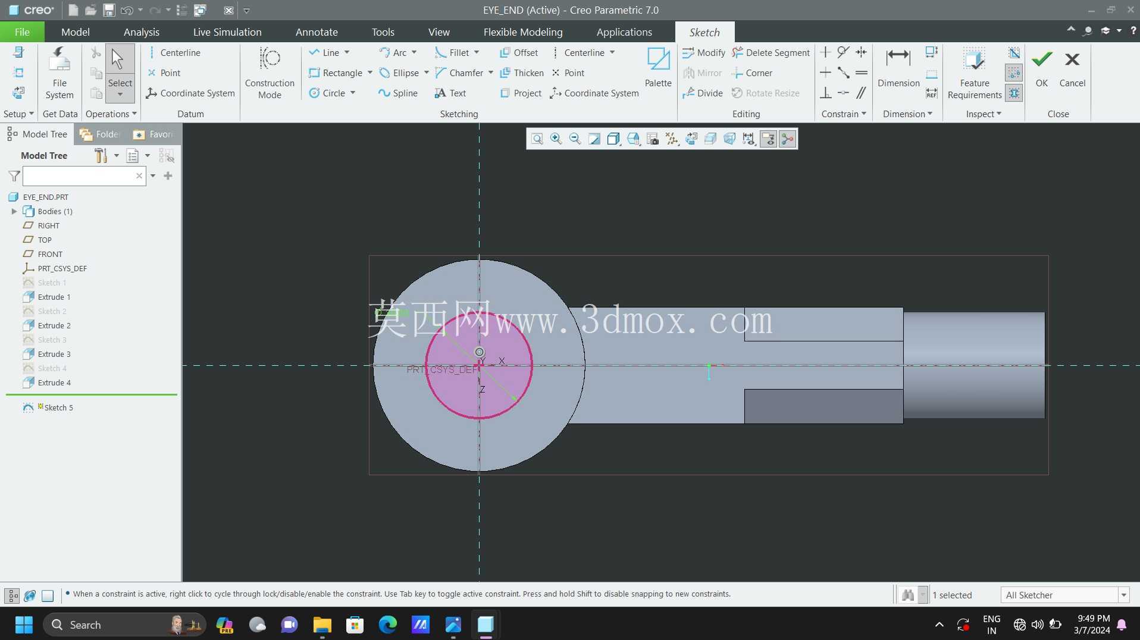The width and height of the screenshot is (1140, 640).
Task: Select the Horizontal constraint icon
Action: pos(825,73)
